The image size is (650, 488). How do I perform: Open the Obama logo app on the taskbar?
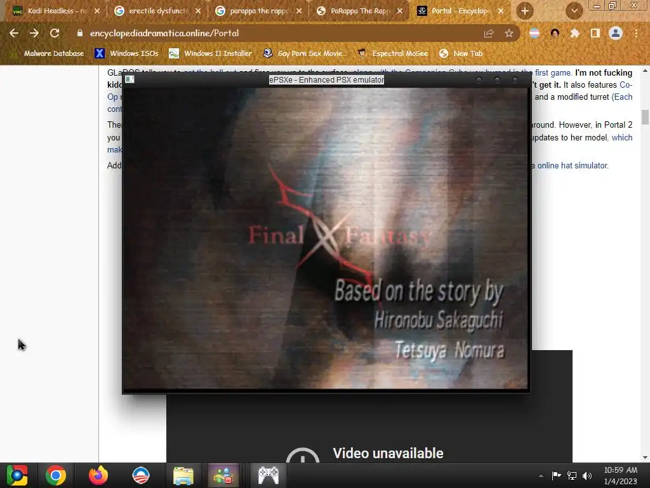pos(141,475)
